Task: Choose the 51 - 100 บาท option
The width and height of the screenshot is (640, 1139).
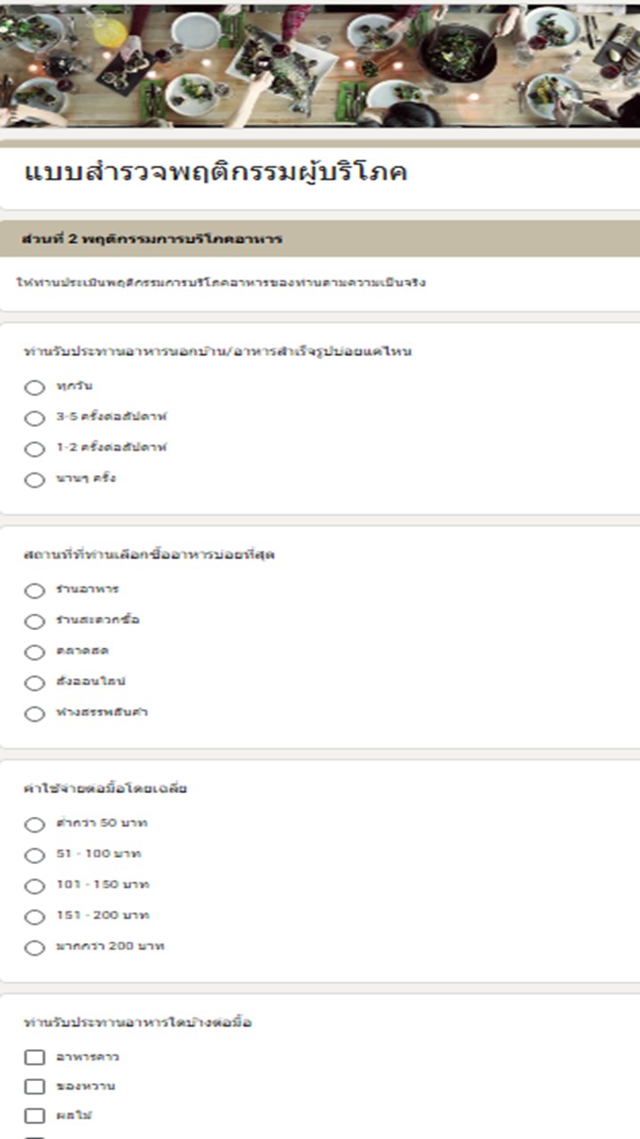Action: coord(35,855)
